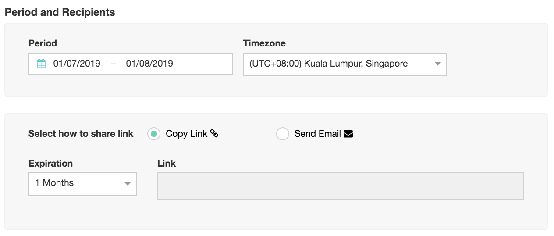Click the Period and Recipients heading
This screenshot has height=236, width=554.
pos(60,12)
